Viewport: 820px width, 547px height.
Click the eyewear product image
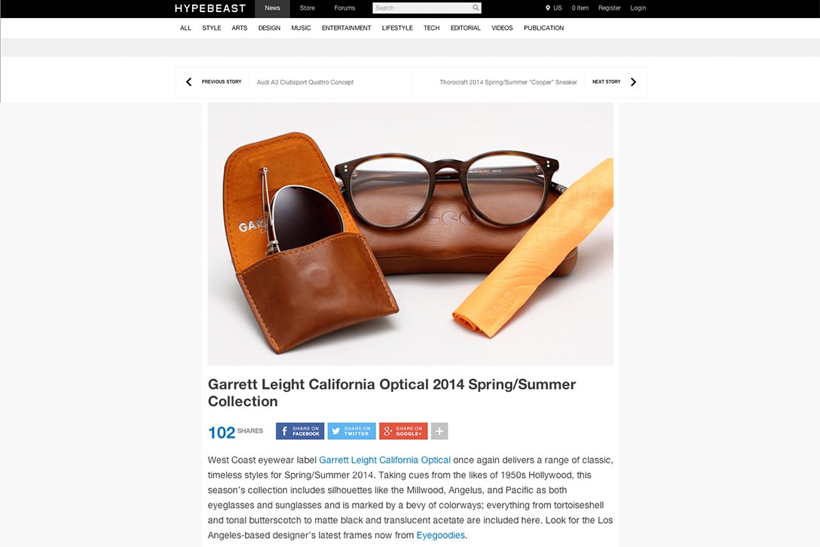[x=411, y=234]
